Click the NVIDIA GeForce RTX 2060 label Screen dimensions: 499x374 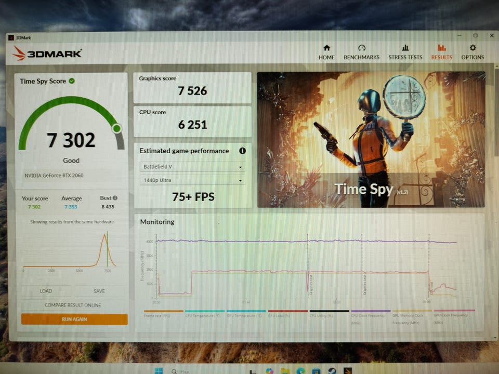[54, 175]
